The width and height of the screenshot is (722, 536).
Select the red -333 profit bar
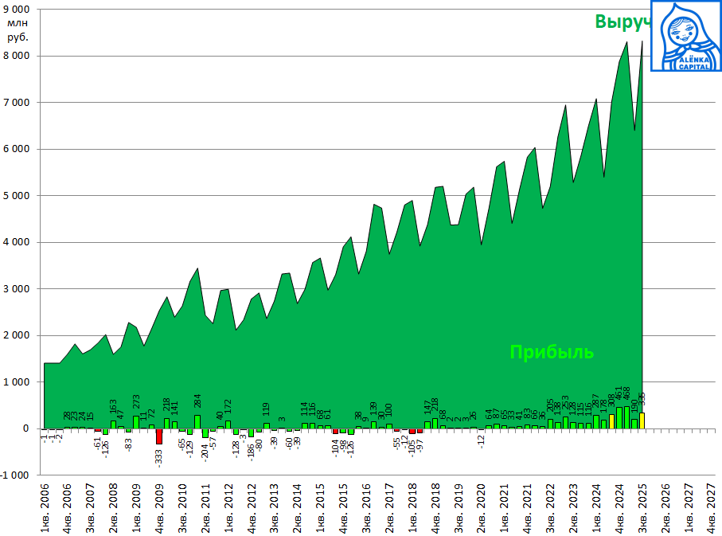tap(159, 436)
